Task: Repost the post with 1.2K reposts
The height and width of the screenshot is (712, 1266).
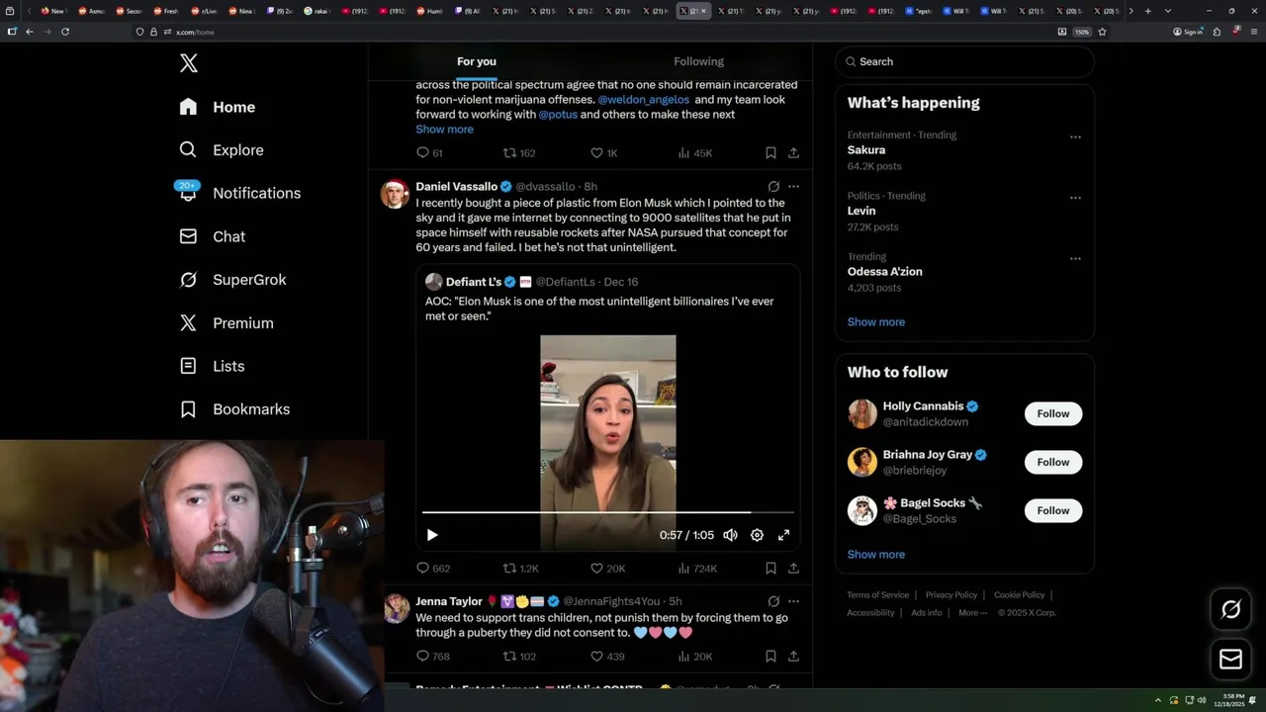Action: click(521, 569)
